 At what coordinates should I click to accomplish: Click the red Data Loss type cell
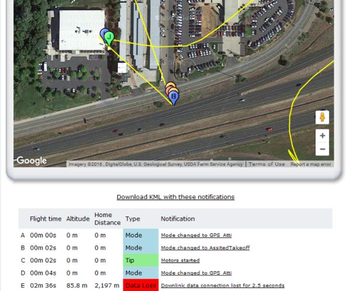pos(141,285)
